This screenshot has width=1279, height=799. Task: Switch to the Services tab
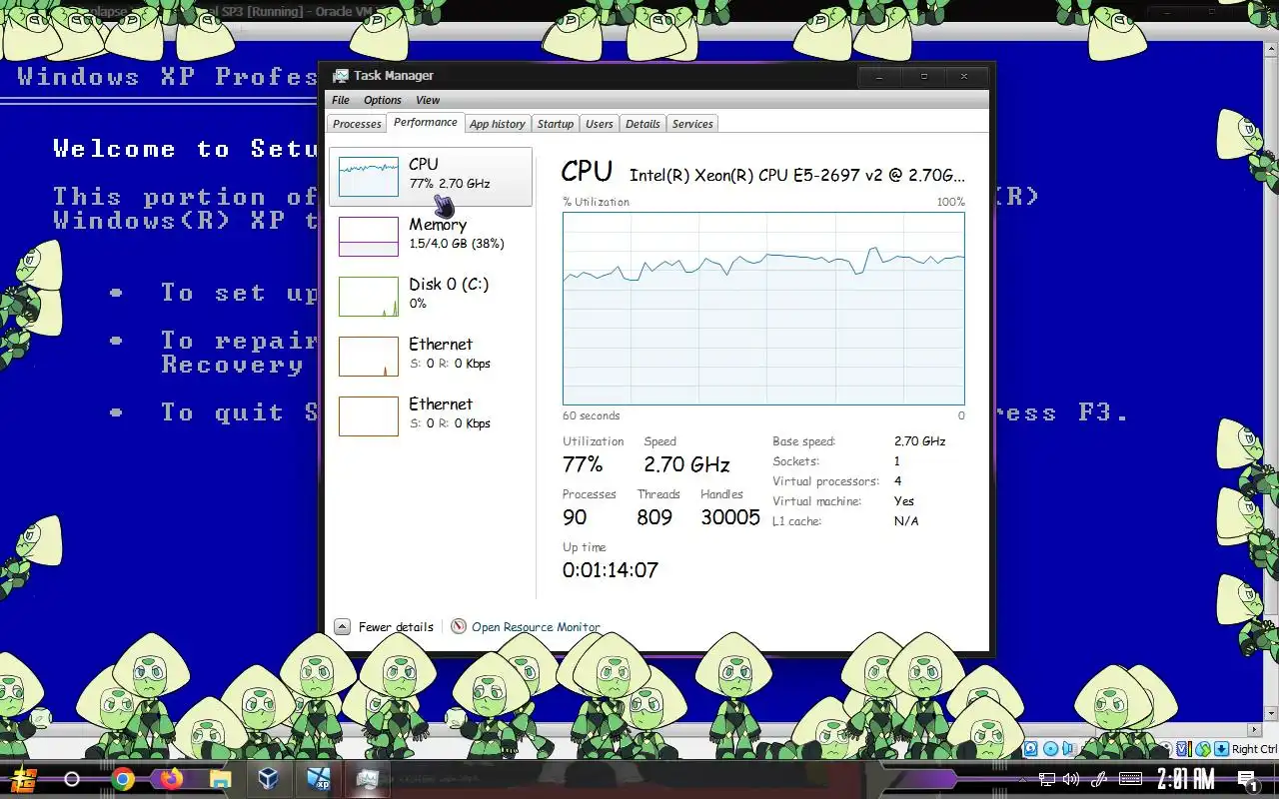692,124
